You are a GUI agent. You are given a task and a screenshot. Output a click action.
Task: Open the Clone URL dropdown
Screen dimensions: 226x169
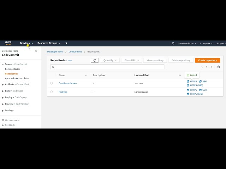(131, 60)
